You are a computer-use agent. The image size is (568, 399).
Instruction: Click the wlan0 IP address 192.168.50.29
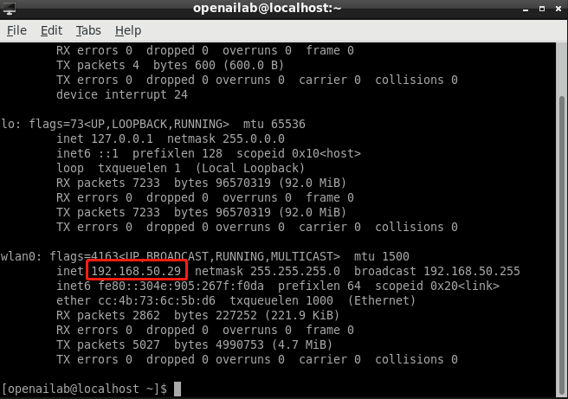point(136,271)
